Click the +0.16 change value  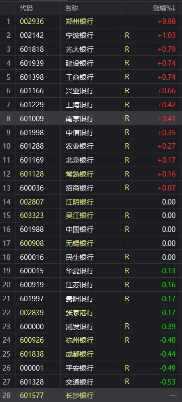tap(167, 174)
